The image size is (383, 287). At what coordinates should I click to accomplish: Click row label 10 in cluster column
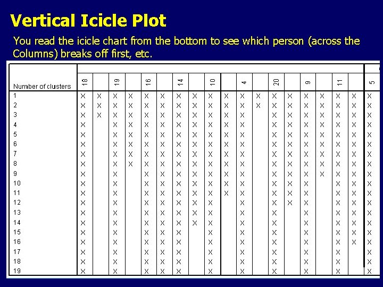click(x=17, y=183)
